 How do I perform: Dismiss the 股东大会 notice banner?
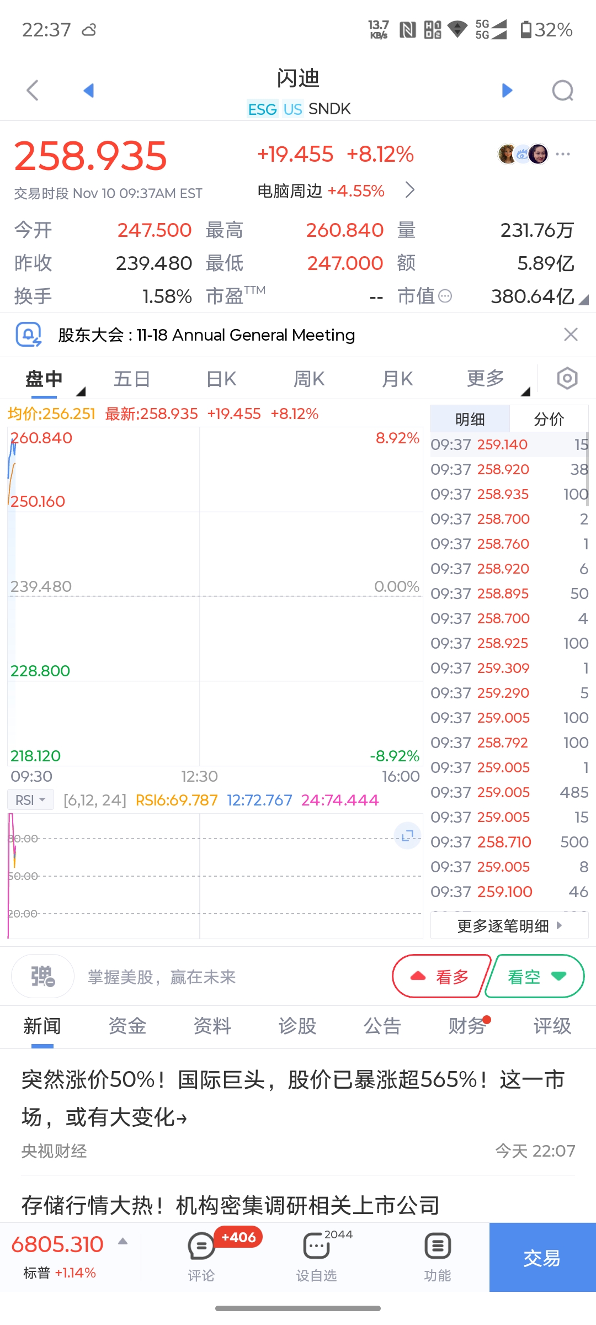point(571,334)
